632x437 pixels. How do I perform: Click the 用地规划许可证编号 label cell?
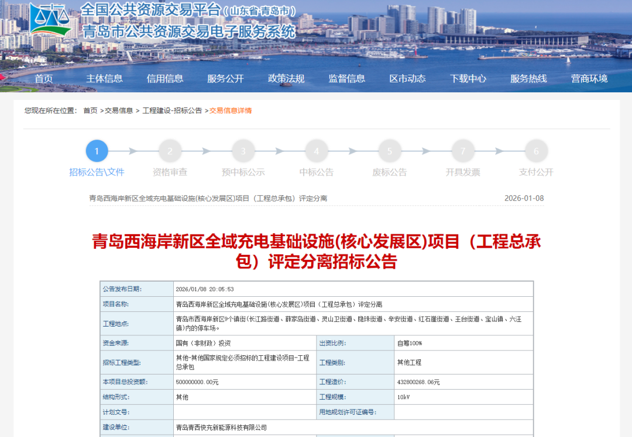point(355,412)
